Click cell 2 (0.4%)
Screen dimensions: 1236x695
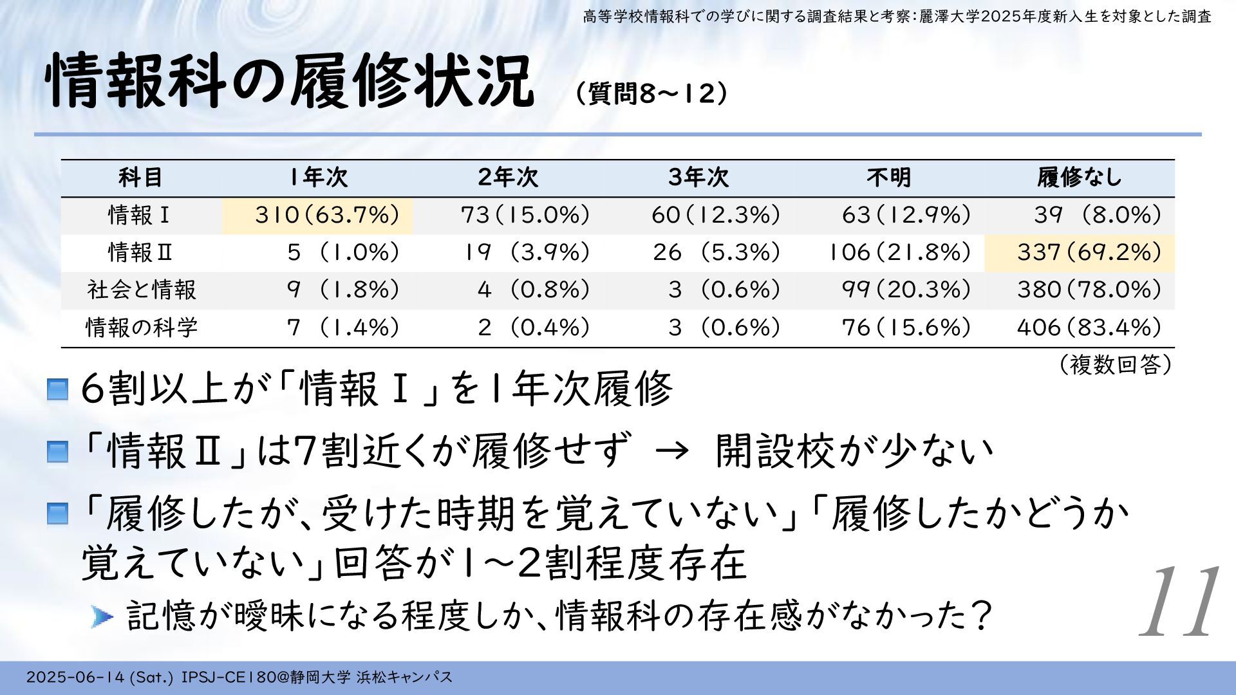[534, 328]
